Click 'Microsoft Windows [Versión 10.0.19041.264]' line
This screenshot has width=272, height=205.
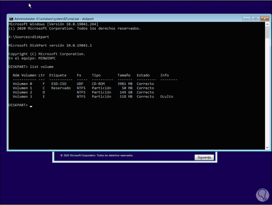[x=53, y=24]
